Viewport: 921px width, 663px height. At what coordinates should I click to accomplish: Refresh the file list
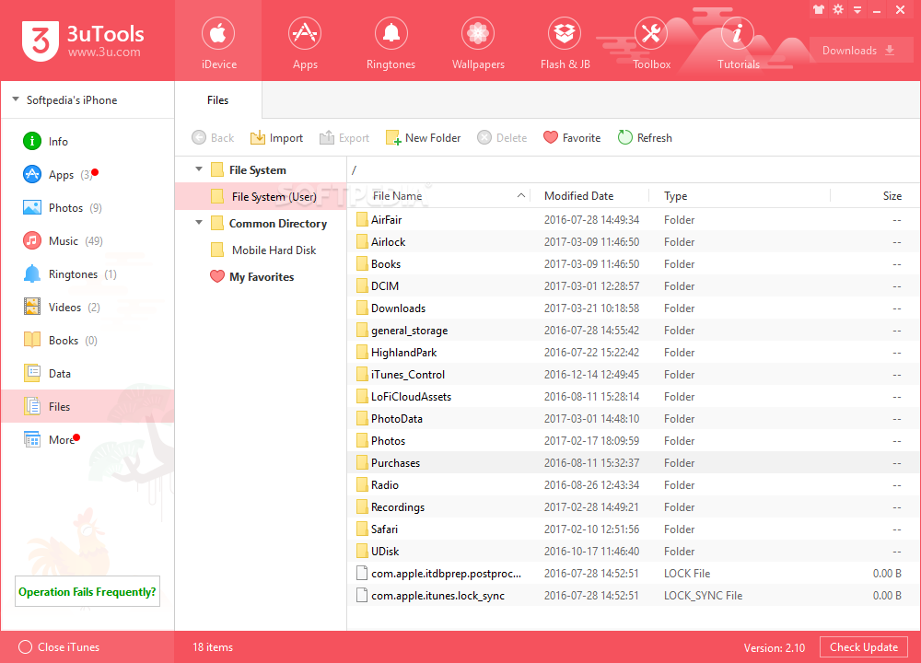pos(645,138)
